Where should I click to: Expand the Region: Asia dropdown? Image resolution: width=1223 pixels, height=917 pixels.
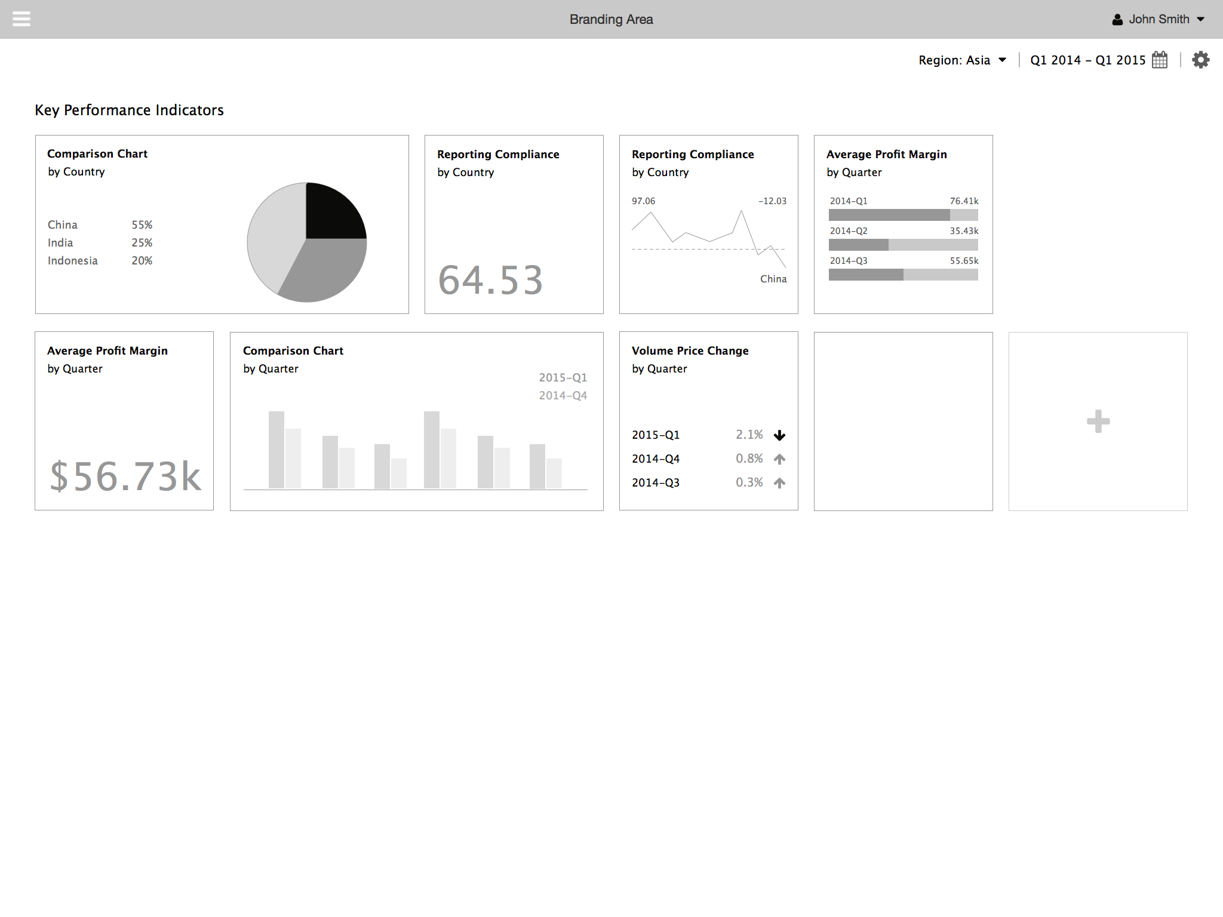click(962, 60)
